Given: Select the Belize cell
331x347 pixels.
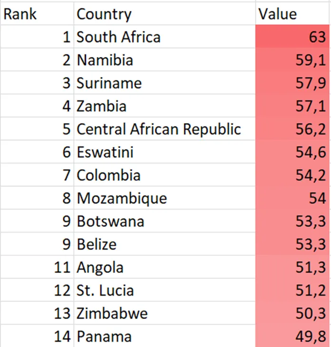Looking at the screenshot, I should click(x=164, y=244).
